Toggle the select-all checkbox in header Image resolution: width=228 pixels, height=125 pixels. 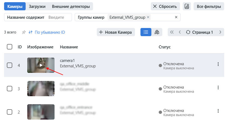(10, 47)
